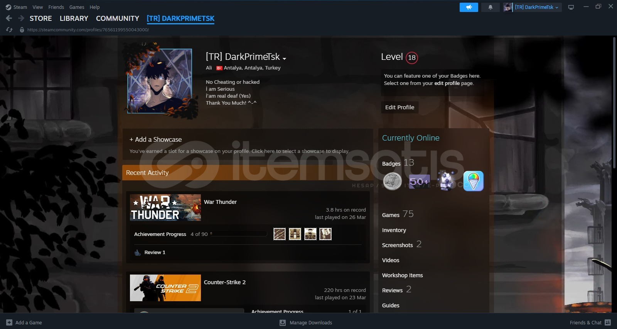Open the silver coin badge

[392, 181]
